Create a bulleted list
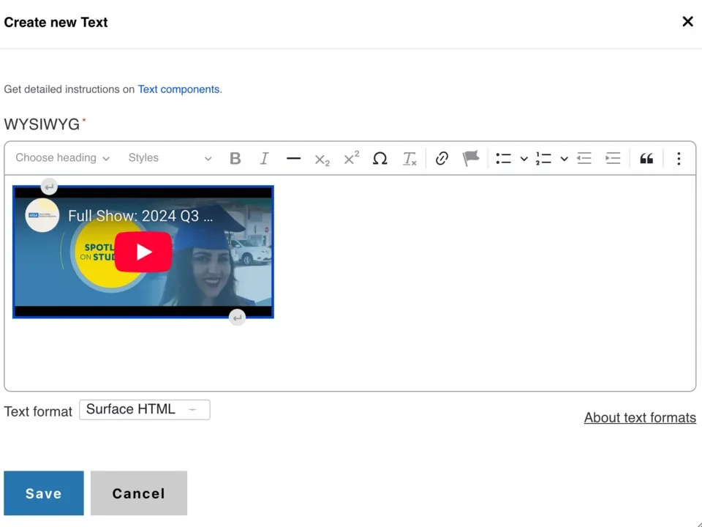This screenshot has width=702, height=527. tap(502, 158)
